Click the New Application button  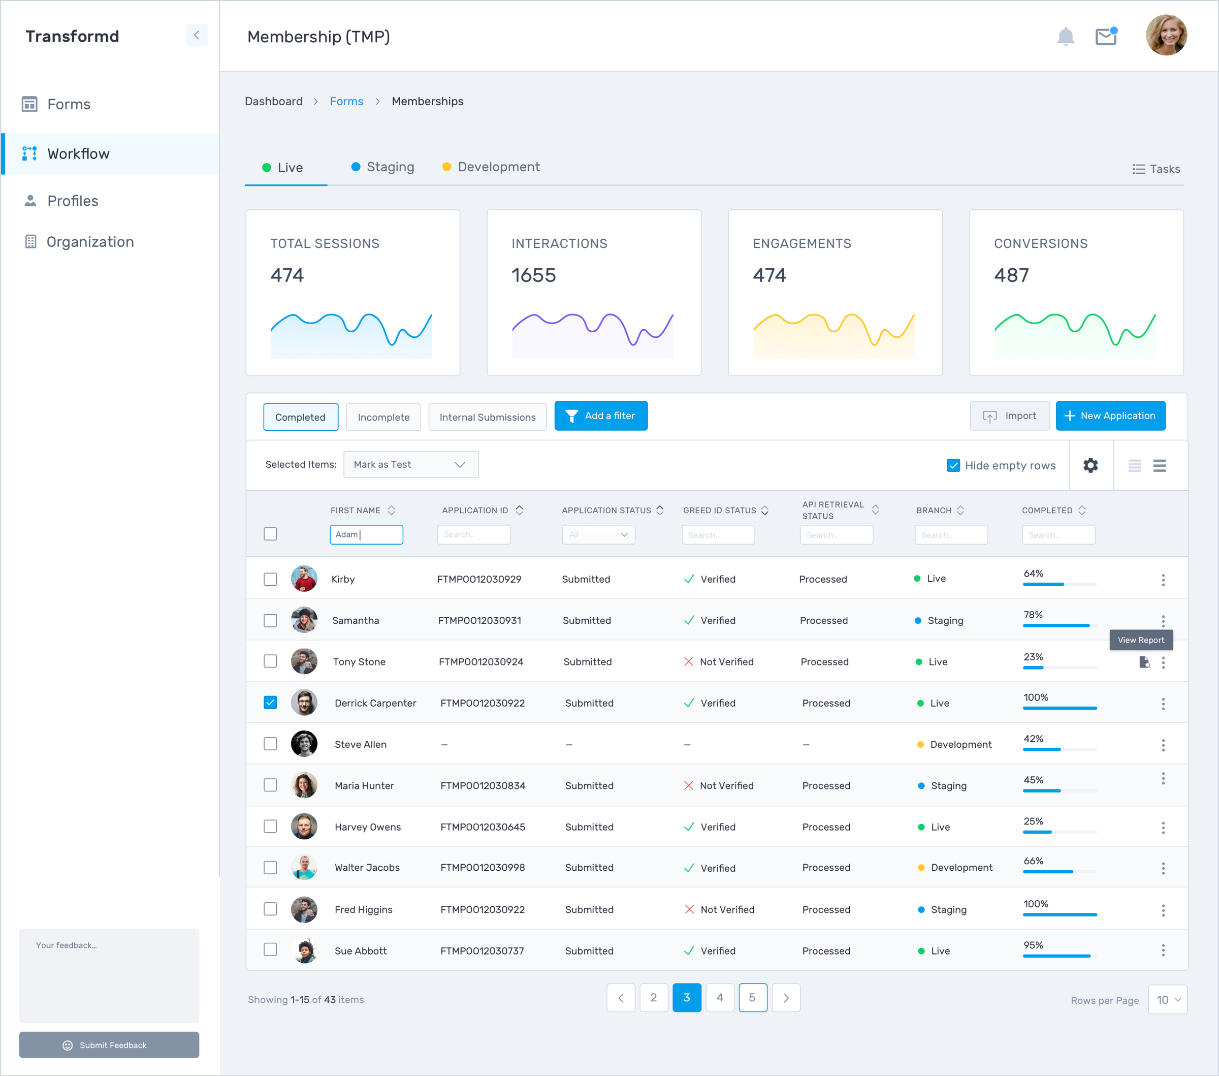[x=1110, y=416]
